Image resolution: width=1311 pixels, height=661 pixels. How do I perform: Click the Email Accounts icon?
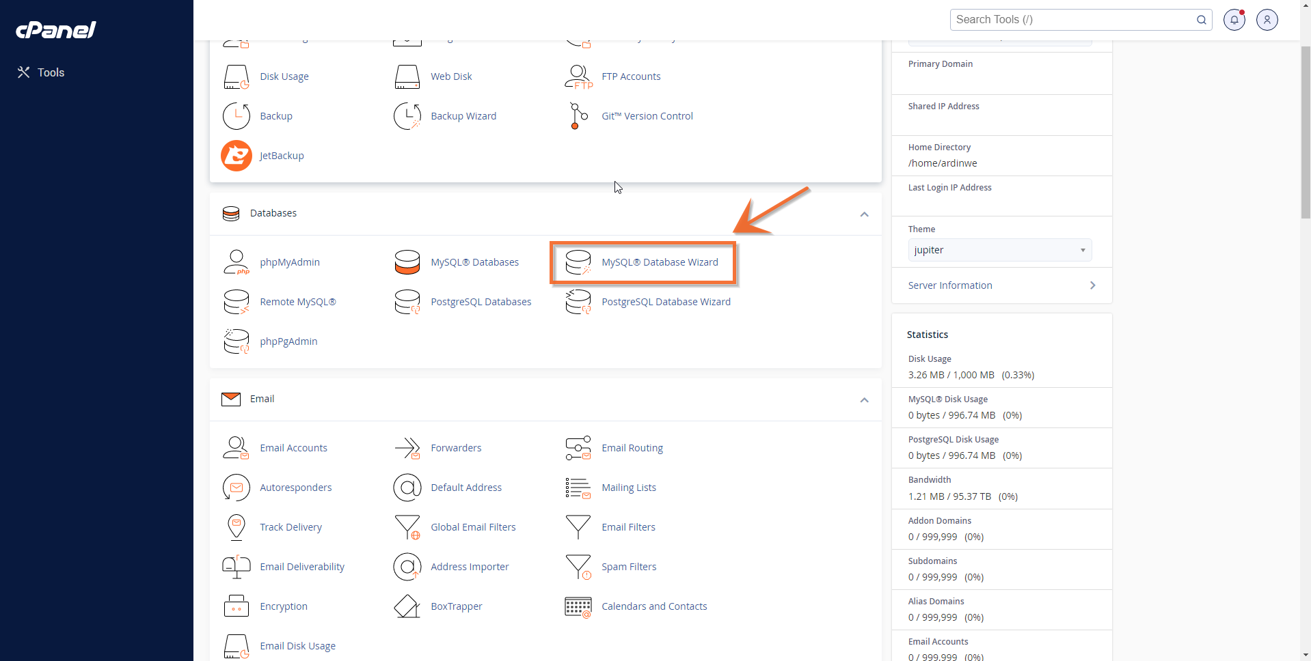tap(236, 448)
